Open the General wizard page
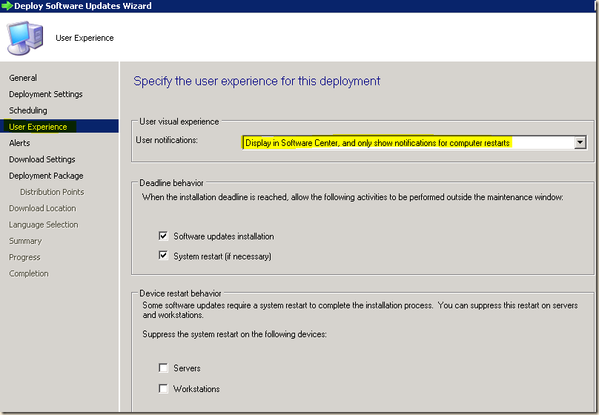 point(23,78)
